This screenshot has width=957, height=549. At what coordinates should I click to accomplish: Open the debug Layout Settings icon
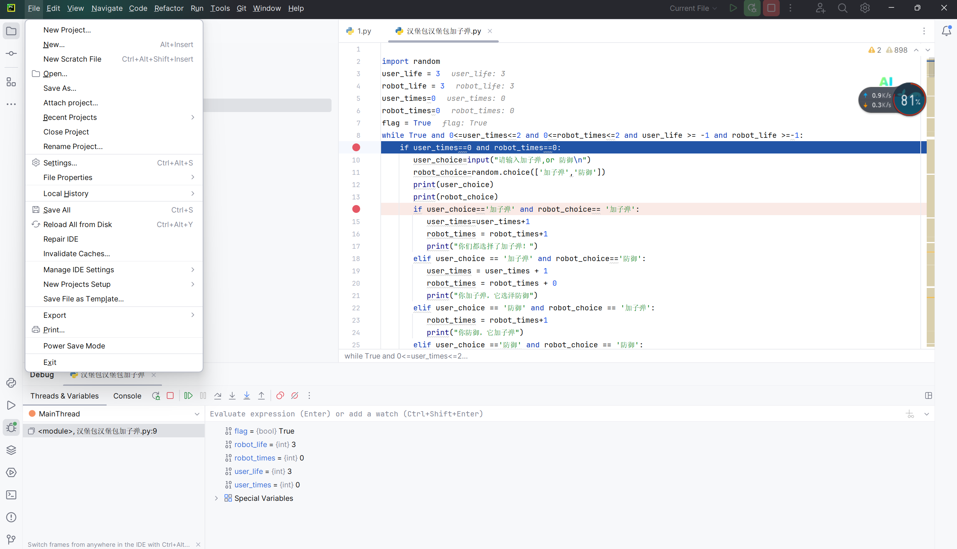(x=929, y=396)
